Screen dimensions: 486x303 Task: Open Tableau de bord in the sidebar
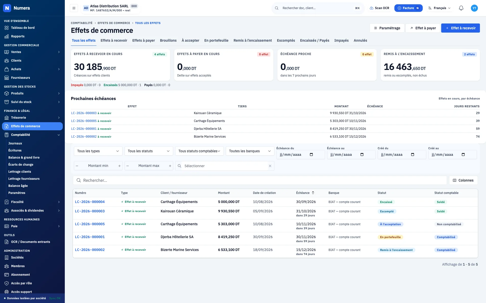coord(32,28)
